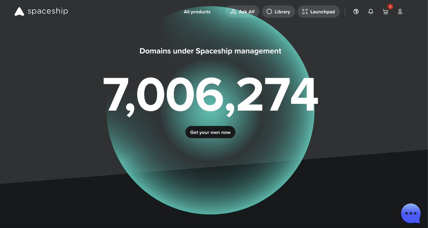Open the All products menu
The width and height of the screenshot is (428, 228).
[x=197, y=12]
